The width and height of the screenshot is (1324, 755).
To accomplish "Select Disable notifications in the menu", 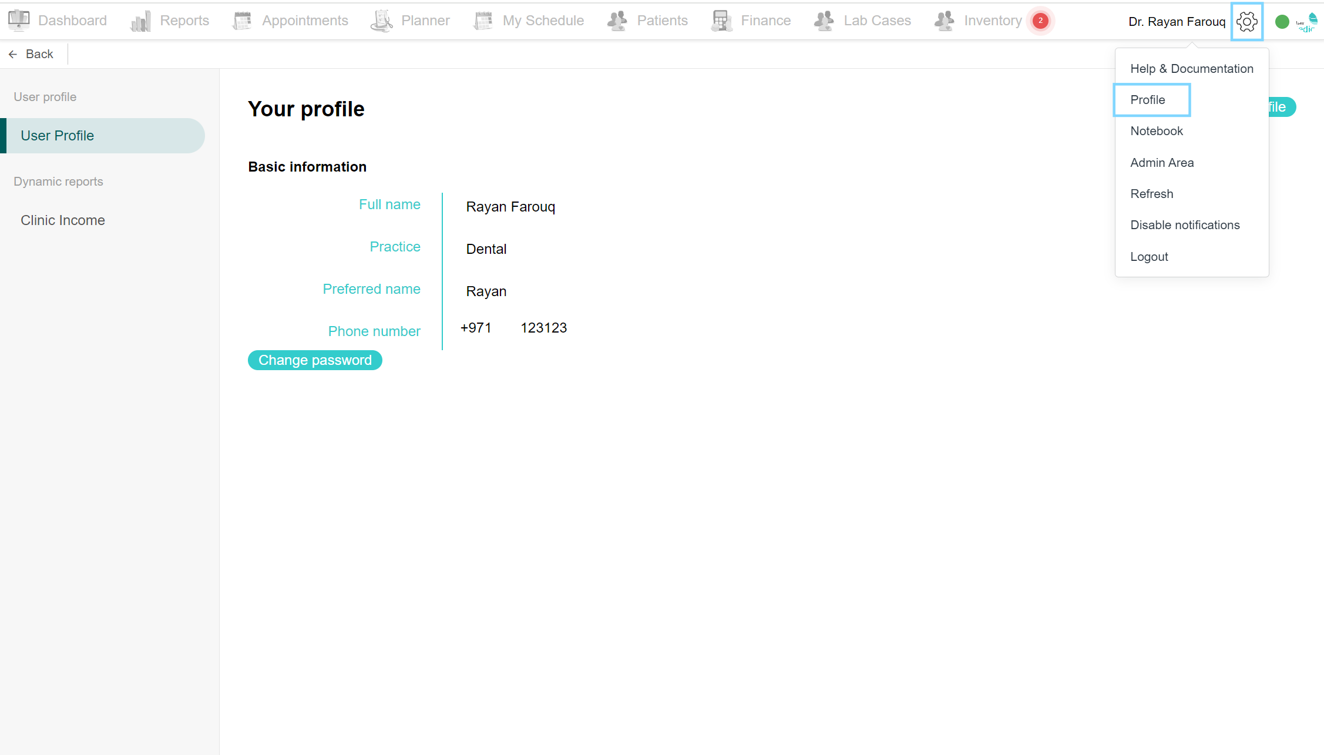I will pos(1185,225).
